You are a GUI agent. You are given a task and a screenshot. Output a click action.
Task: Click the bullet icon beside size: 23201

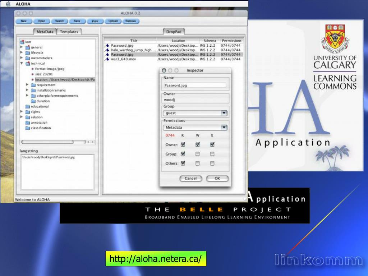33,74
